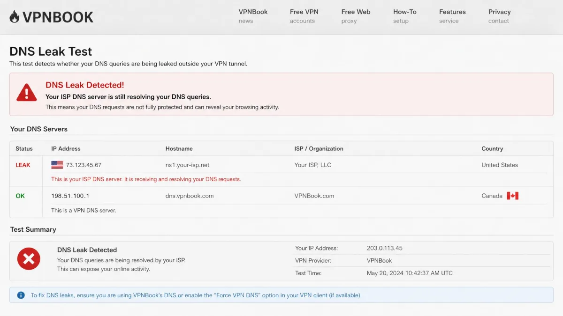Select IP address 198.51.100.1

click(x=70, y=196)
